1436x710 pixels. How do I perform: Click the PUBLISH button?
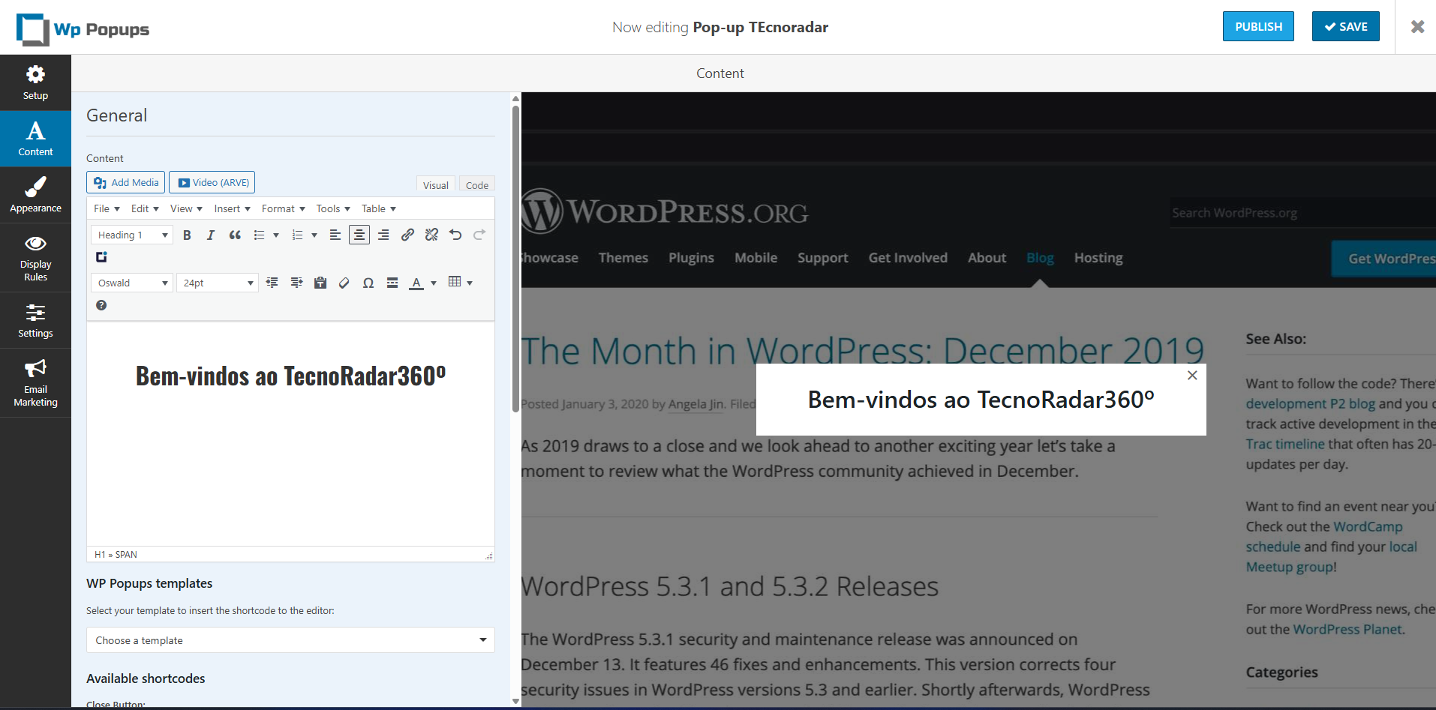coord(1258,27)
